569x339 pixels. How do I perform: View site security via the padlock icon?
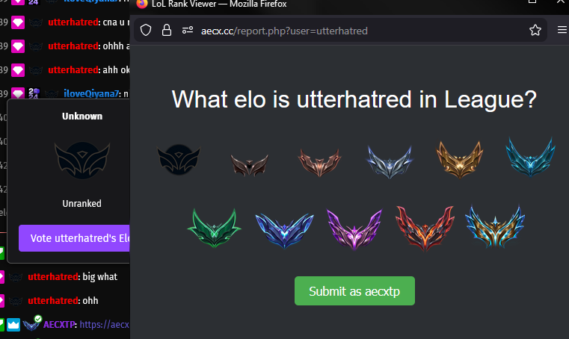[167, 30]
